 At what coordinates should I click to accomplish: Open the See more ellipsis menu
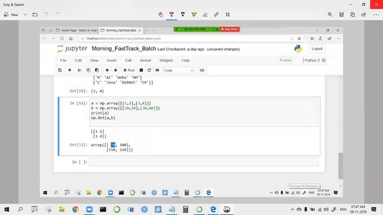click(376, 14)
